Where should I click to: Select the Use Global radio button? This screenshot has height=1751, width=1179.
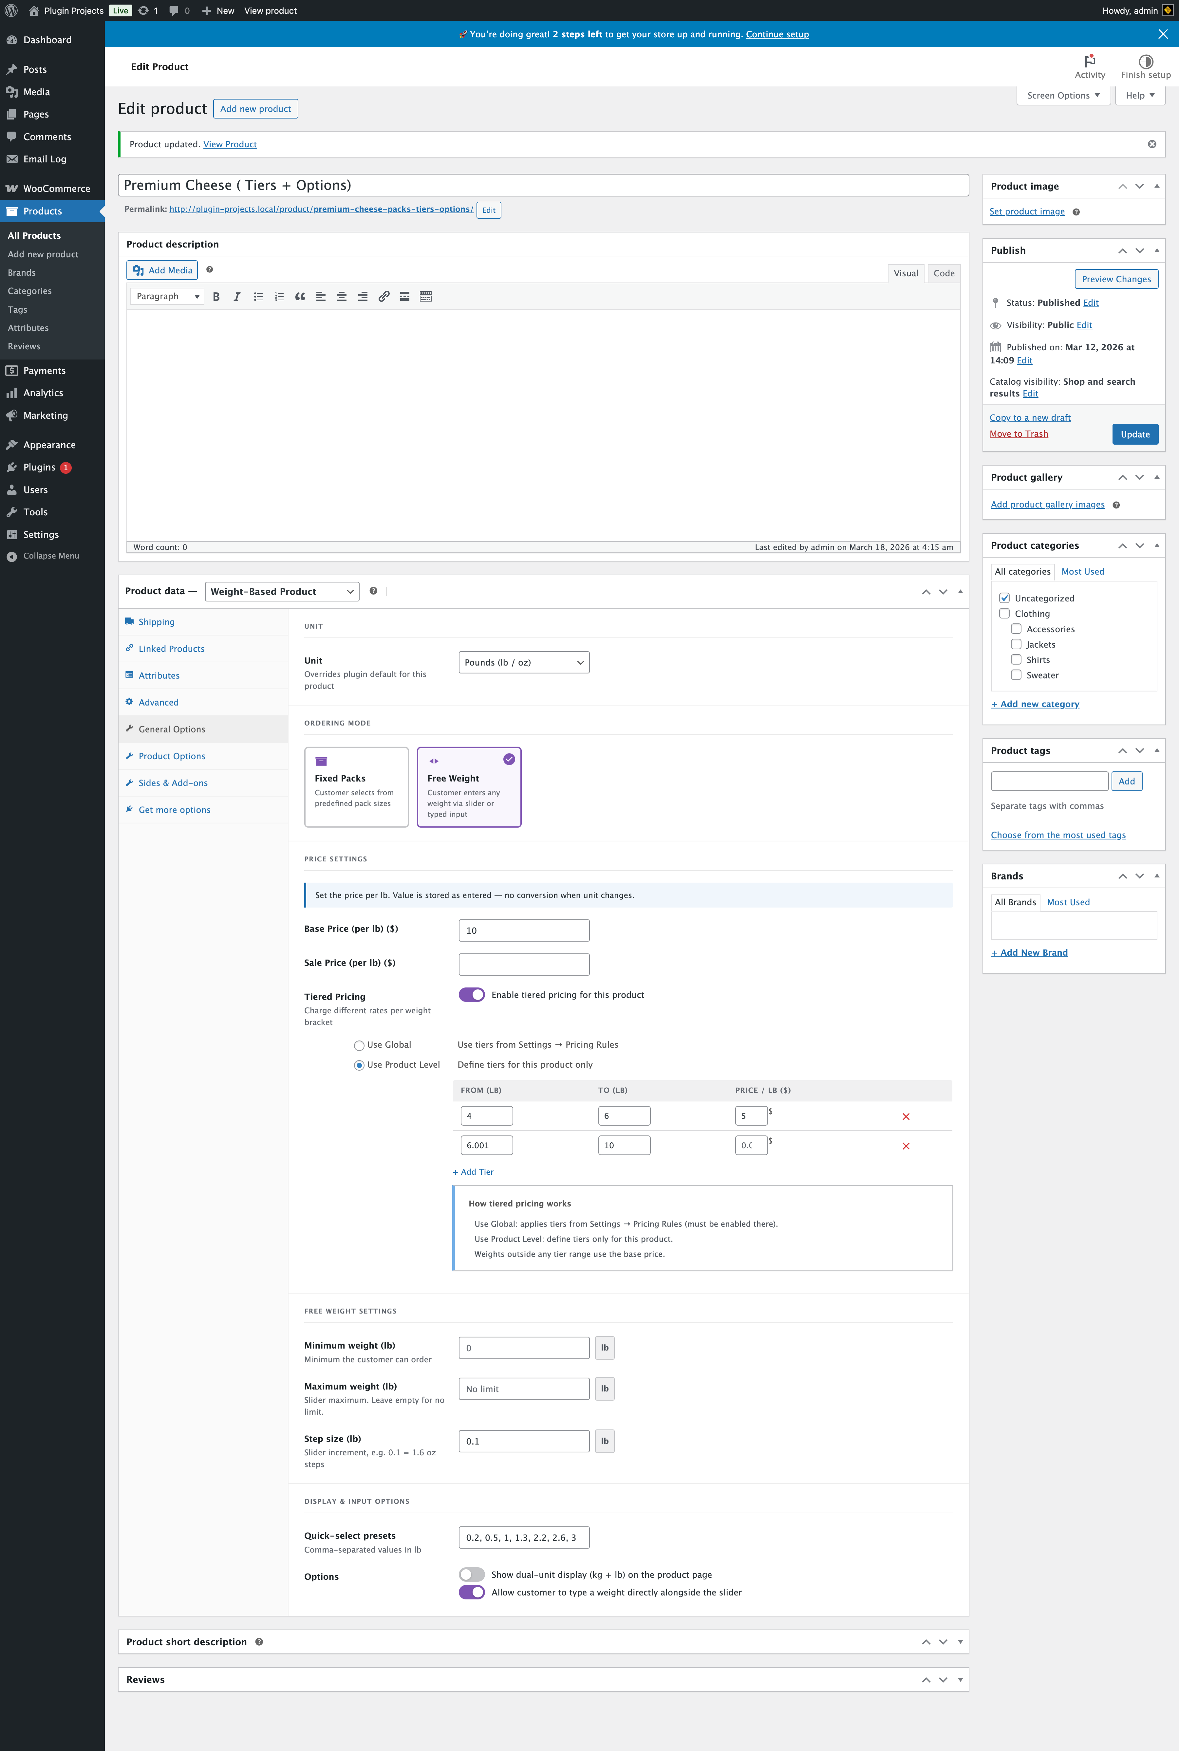359,1045
